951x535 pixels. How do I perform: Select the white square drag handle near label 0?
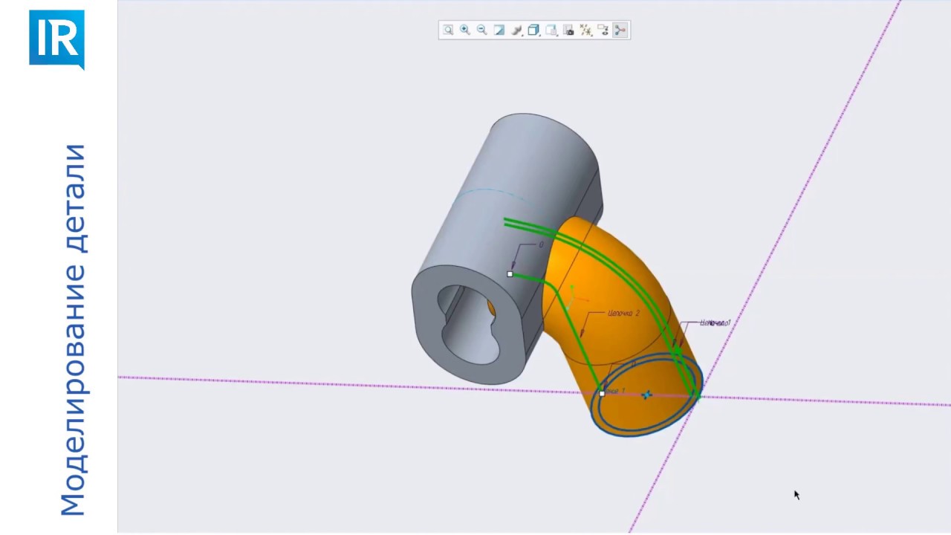tap(510, 274)
